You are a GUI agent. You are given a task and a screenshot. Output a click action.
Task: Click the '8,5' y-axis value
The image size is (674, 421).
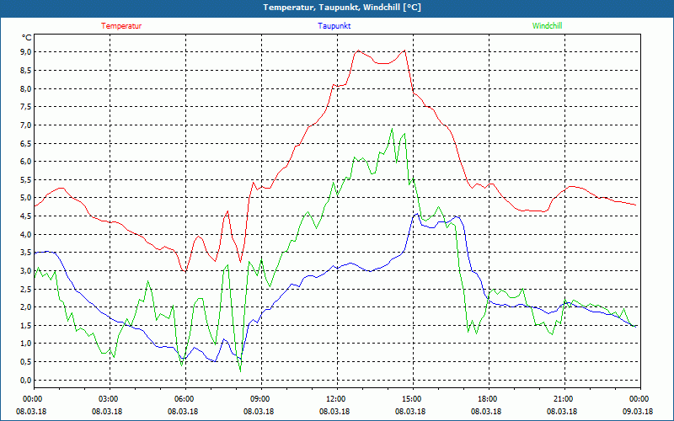pyautogui.click(x=26, y=70)
